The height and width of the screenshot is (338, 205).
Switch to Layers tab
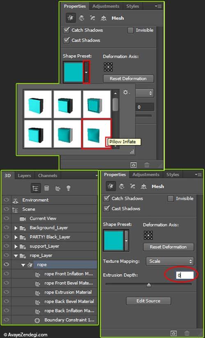(25, 176)
